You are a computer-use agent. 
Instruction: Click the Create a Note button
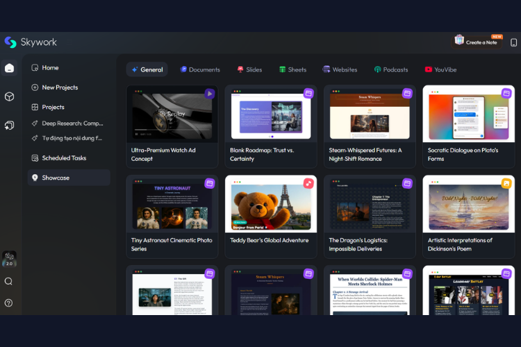pyautogui.click(x=477, y=42)
